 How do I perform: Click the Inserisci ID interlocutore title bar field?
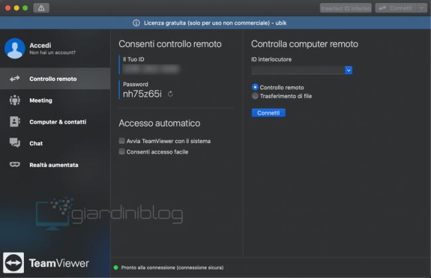346,8
